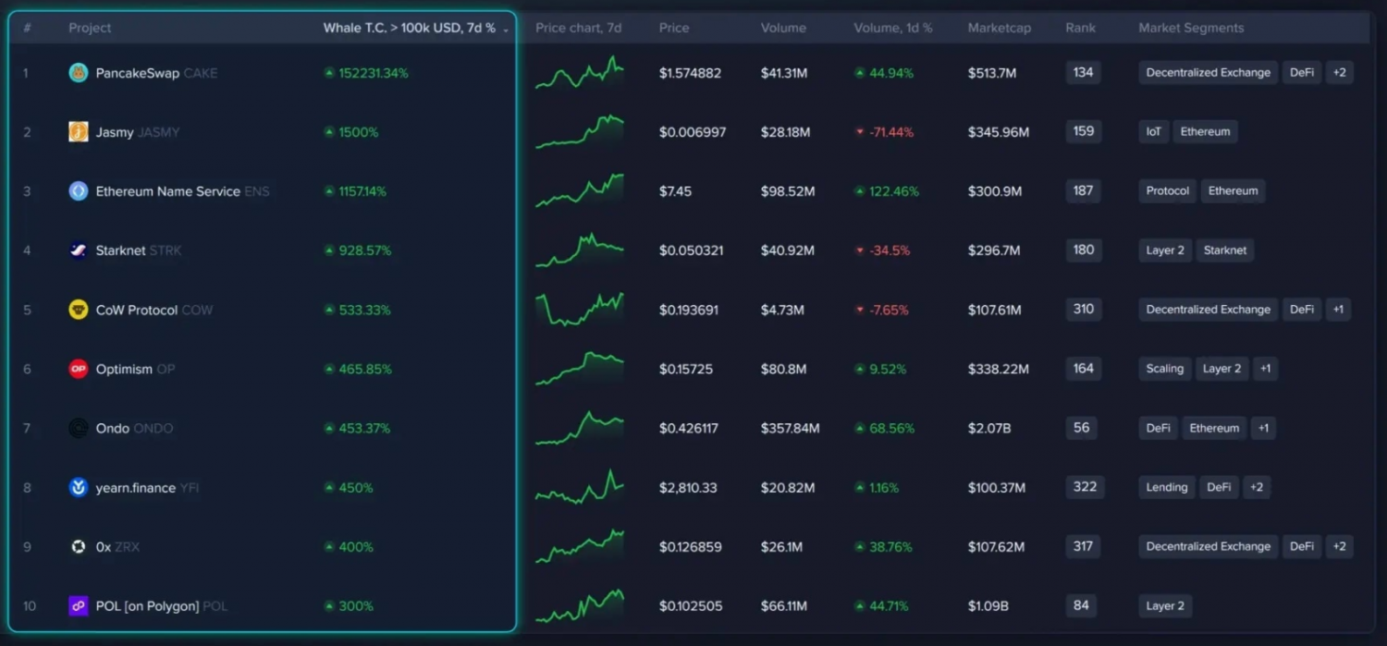This screenshot has height=646, width=1387.
Task: Click the $0.050321 Starknet price
Action: click(692, 250)
